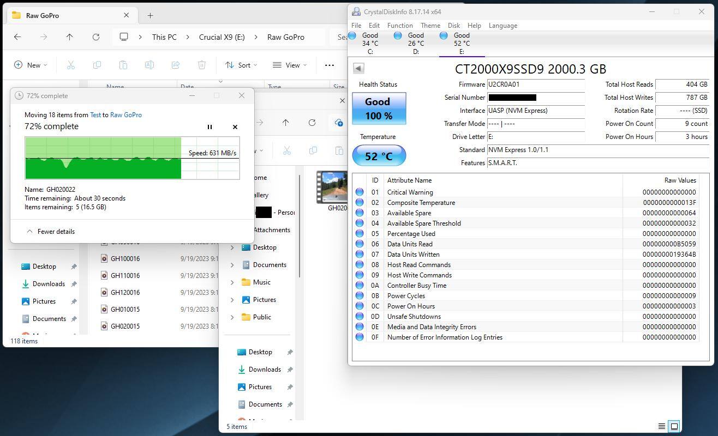Click the previous disk arrow in CrystalDiskInfo
This screenshot has height=436, width=718.
coord(358,68)
